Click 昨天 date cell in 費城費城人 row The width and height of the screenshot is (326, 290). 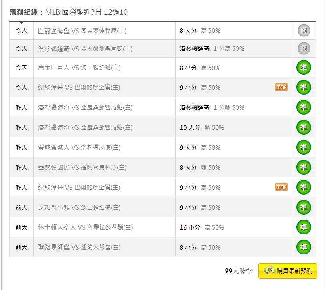(22, 147)
